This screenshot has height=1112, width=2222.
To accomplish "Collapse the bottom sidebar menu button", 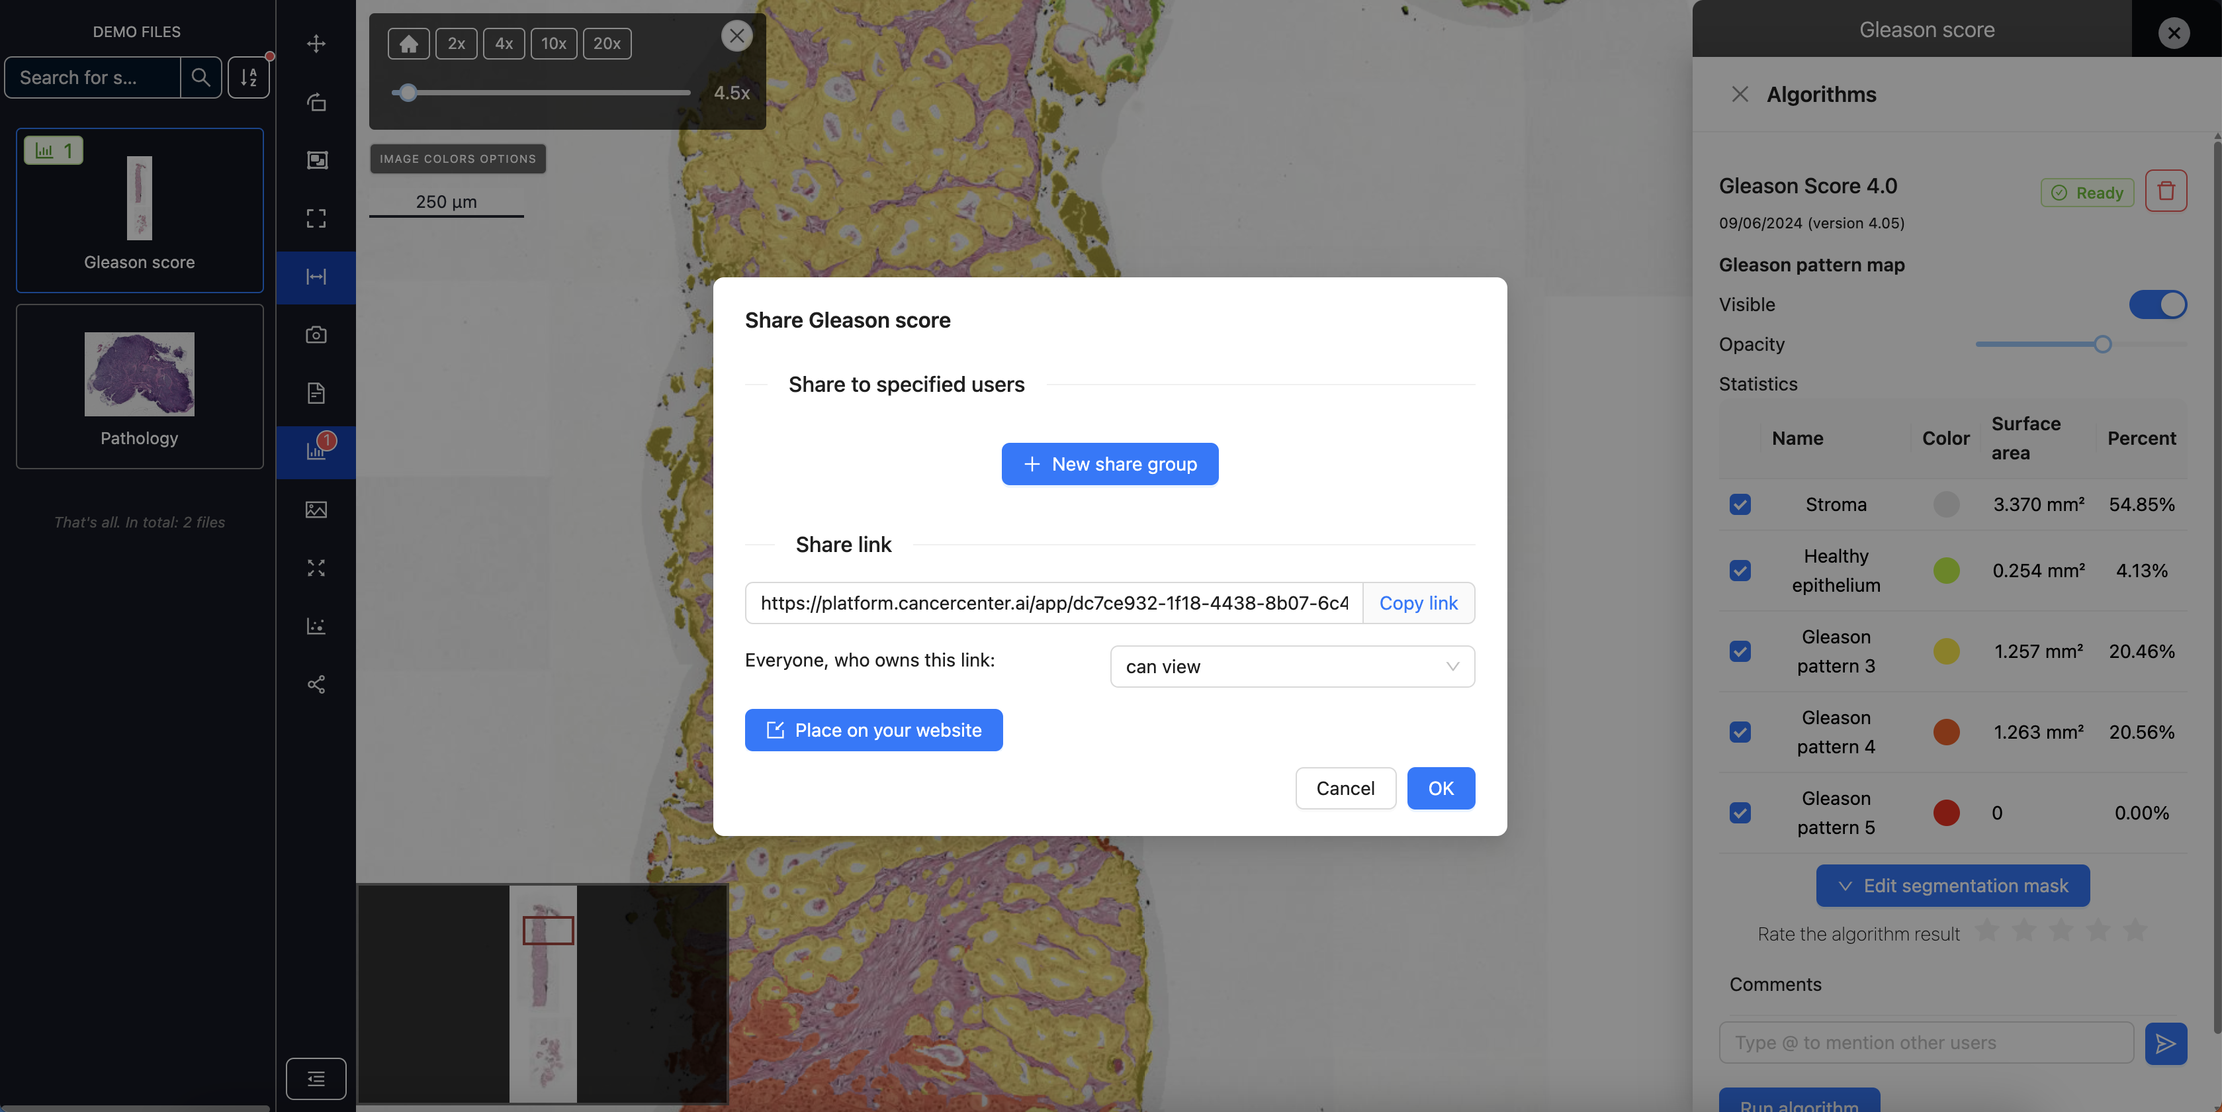I will pyautogui.click(x=316, y=1078).
